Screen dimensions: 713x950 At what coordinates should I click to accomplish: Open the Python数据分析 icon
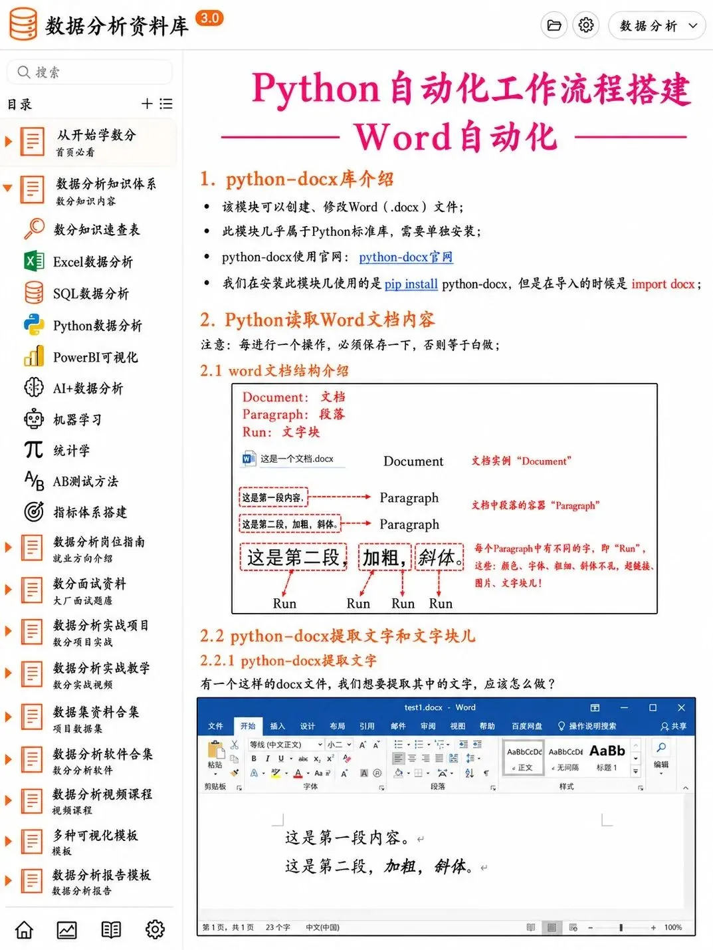tap(34, 324)
